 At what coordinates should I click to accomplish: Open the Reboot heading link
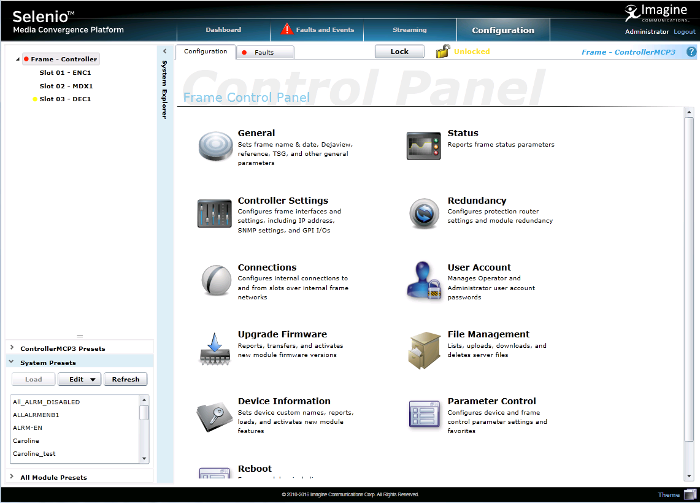pos(255,469)
